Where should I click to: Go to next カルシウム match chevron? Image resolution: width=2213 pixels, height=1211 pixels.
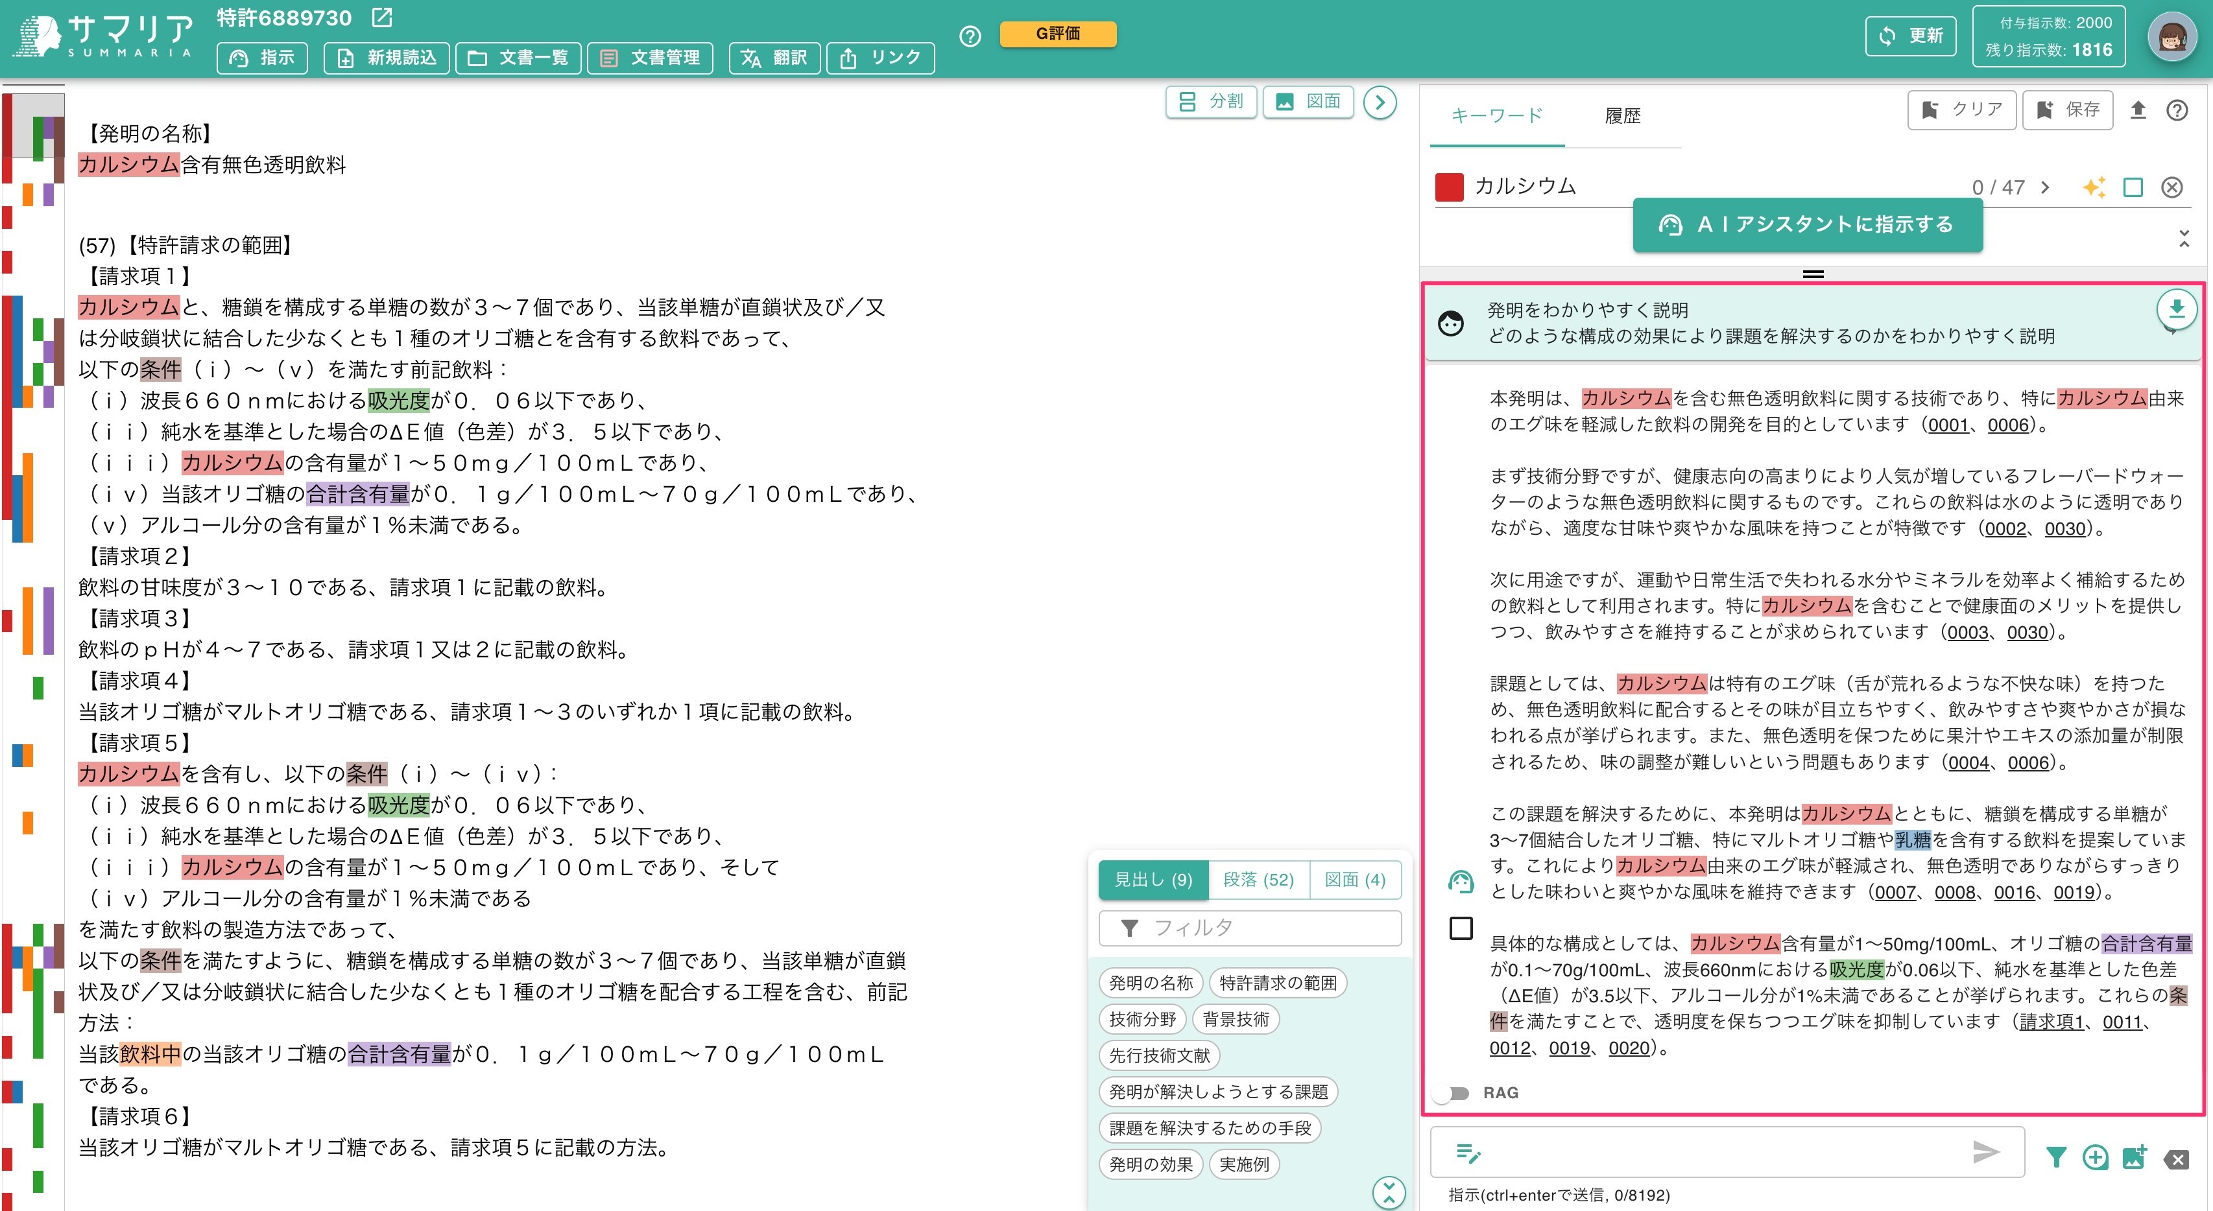[x=2046, y=186]
